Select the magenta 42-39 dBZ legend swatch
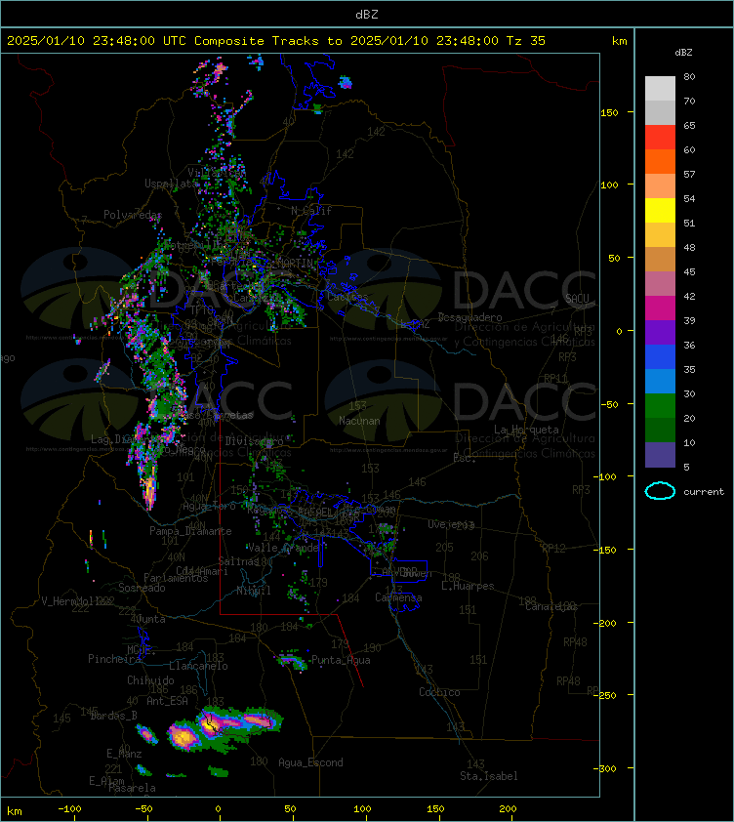This screenshot has height=822, width=734. [660, 308]
